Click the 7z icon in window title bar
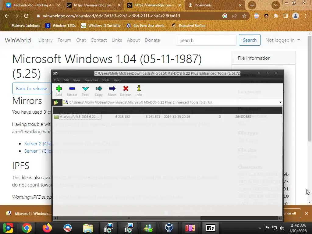This screenshot has width=312, height=234. coord(55,73)
